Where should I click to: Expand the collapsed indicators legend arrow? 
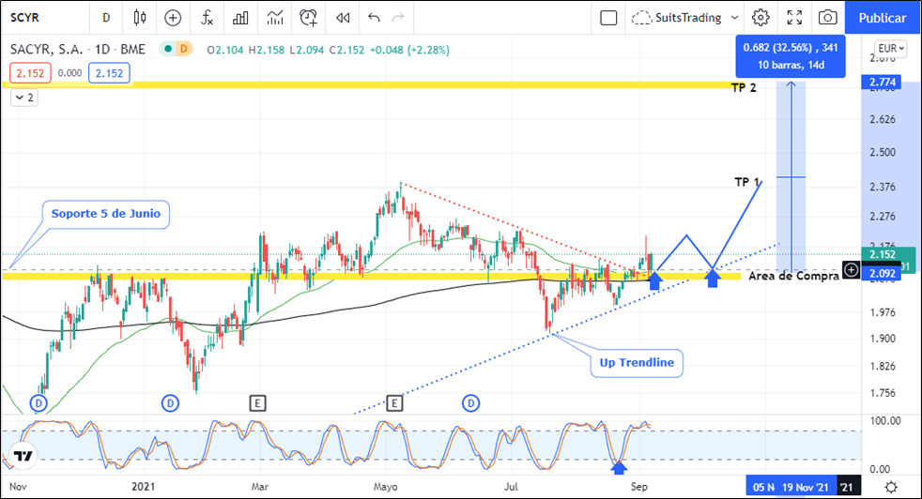coord(23,98)
